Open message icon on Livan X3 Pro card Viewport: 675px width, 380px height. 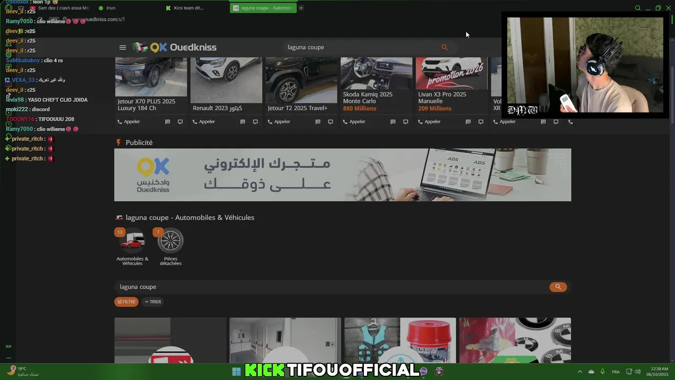468,122
